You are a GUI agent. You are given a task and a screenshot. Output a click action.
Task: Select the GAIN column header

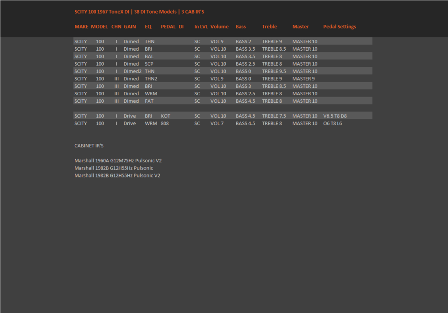pos(129,27)
